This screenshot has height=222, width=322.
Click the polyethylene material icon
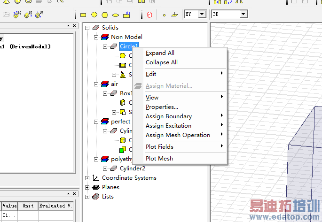105,159
